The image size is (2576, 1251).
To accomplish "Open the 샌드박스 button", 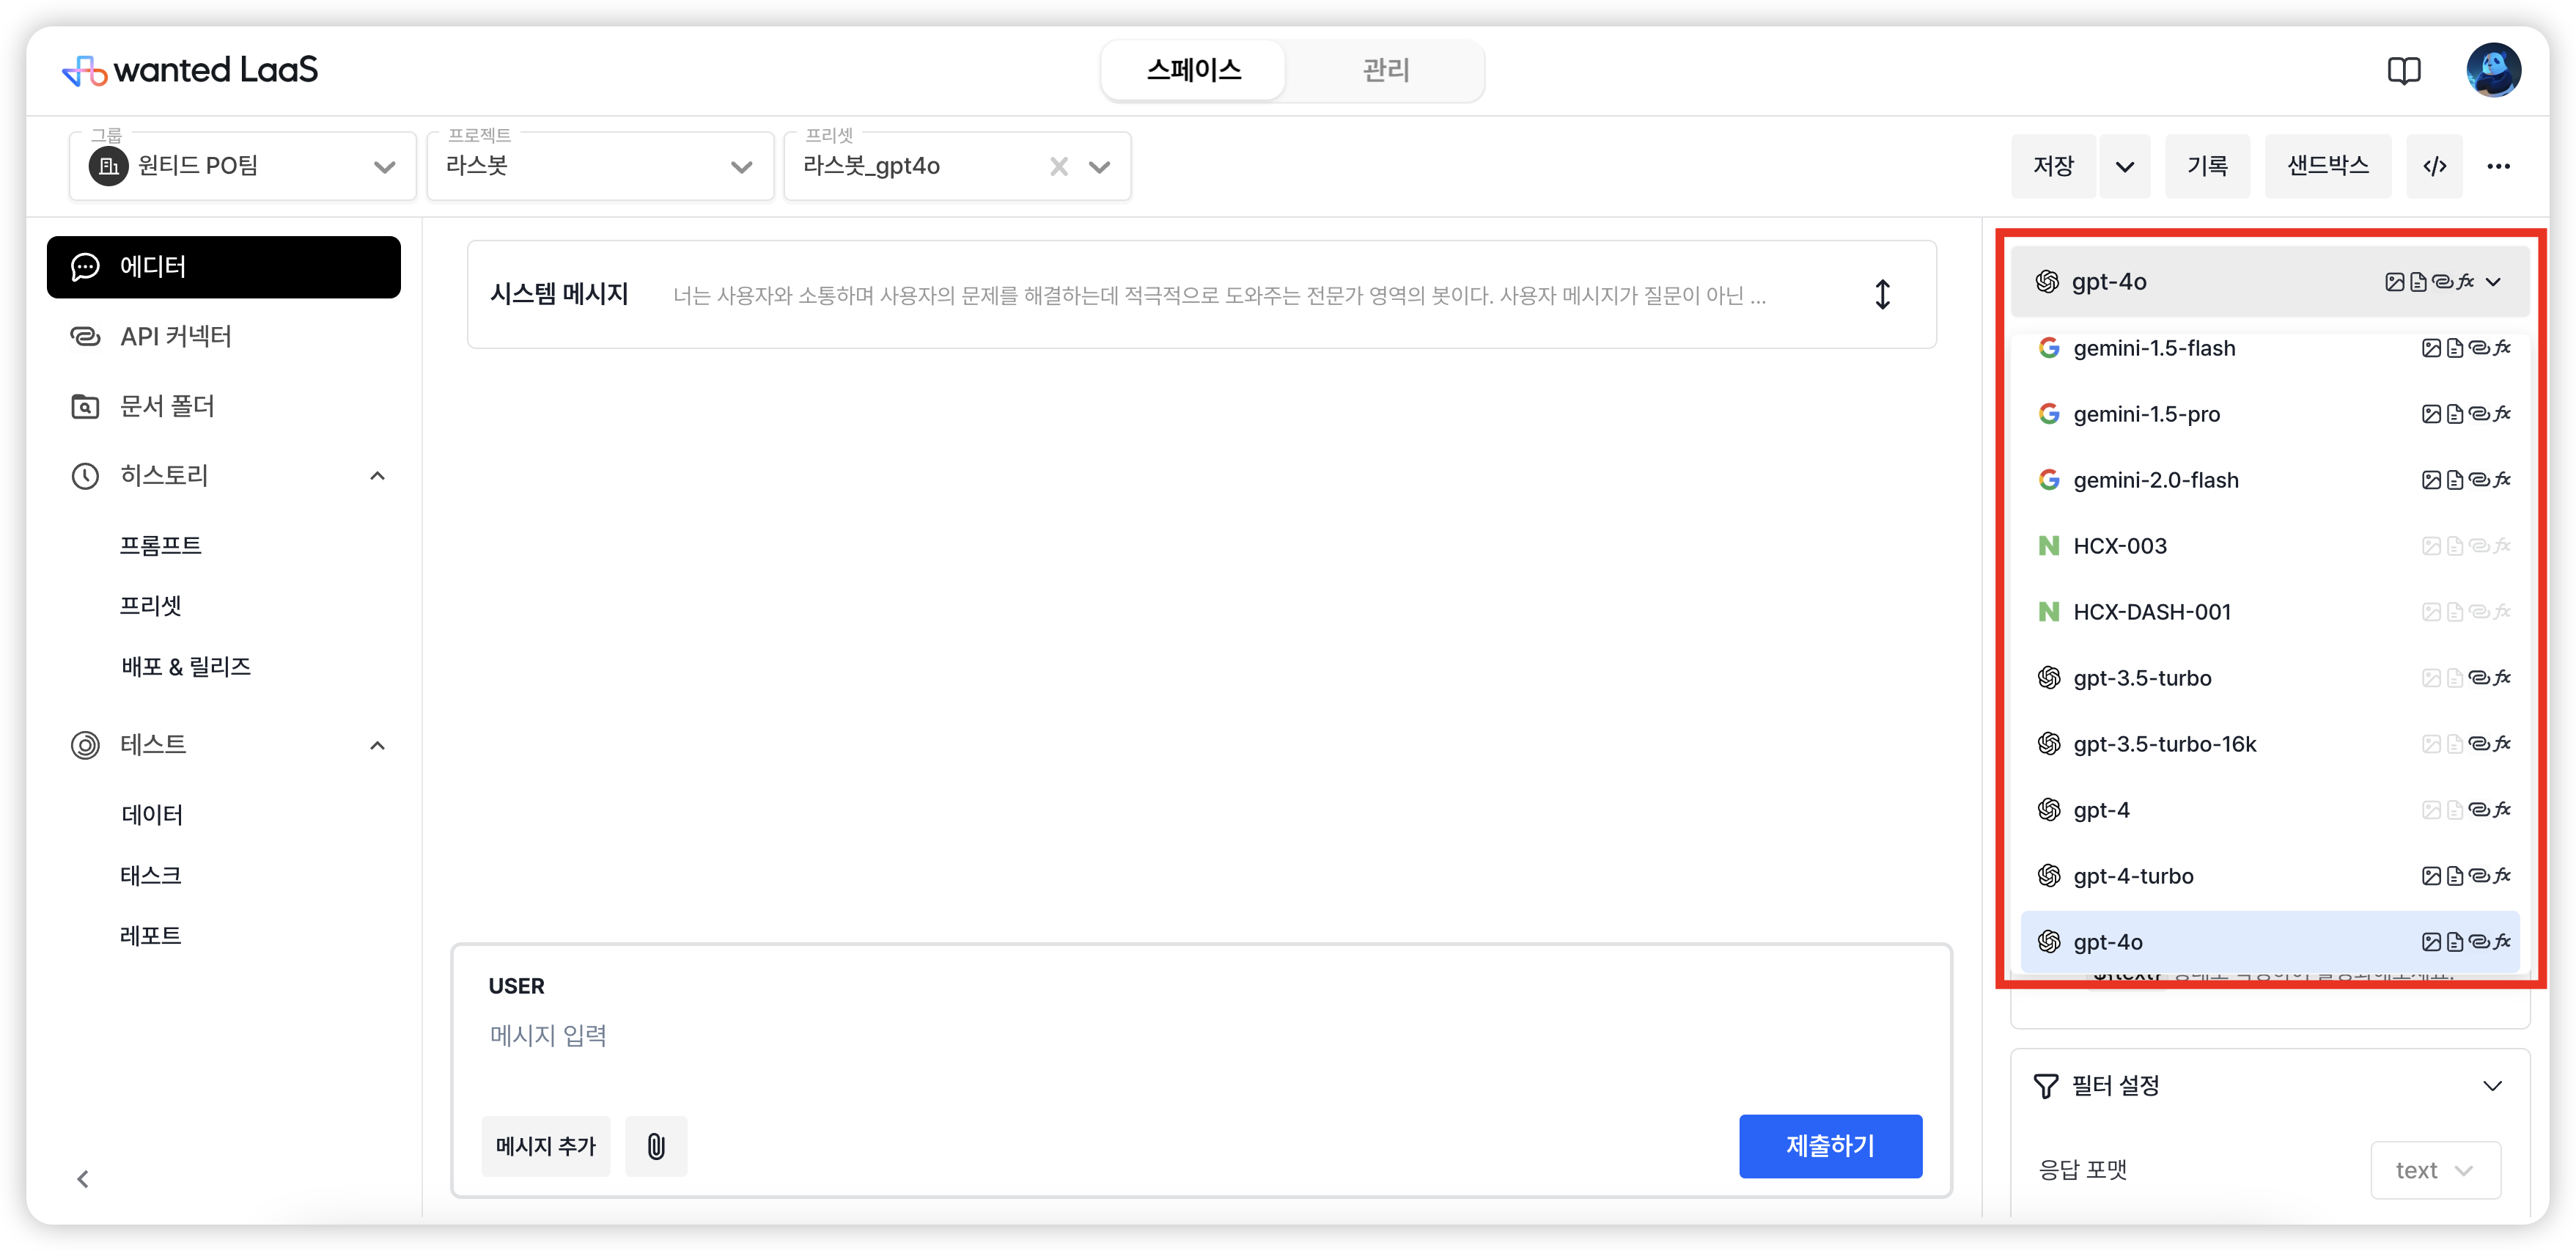I will [x=2328, y=166].
